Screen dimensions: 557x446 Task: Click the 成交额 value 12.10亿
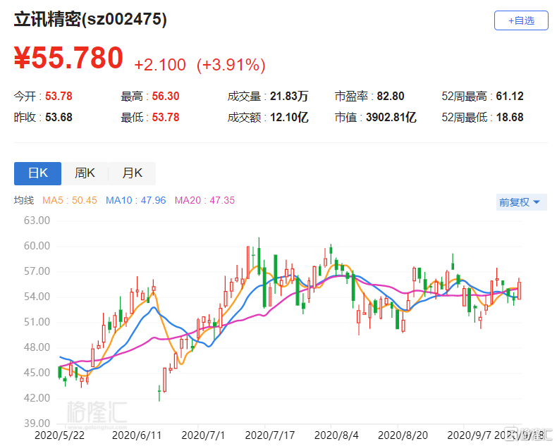coord(289,117)
